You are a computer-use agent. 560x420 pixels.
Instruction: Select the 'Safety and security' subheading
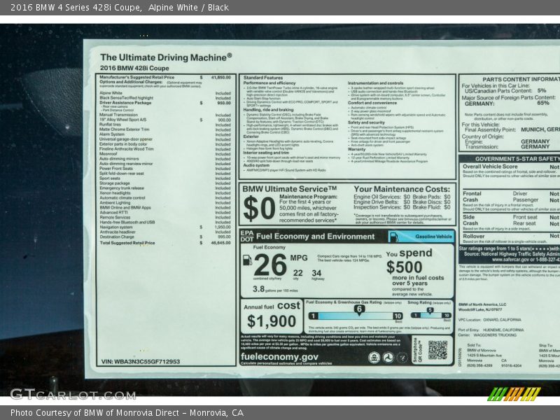click(x=366, y=122)
